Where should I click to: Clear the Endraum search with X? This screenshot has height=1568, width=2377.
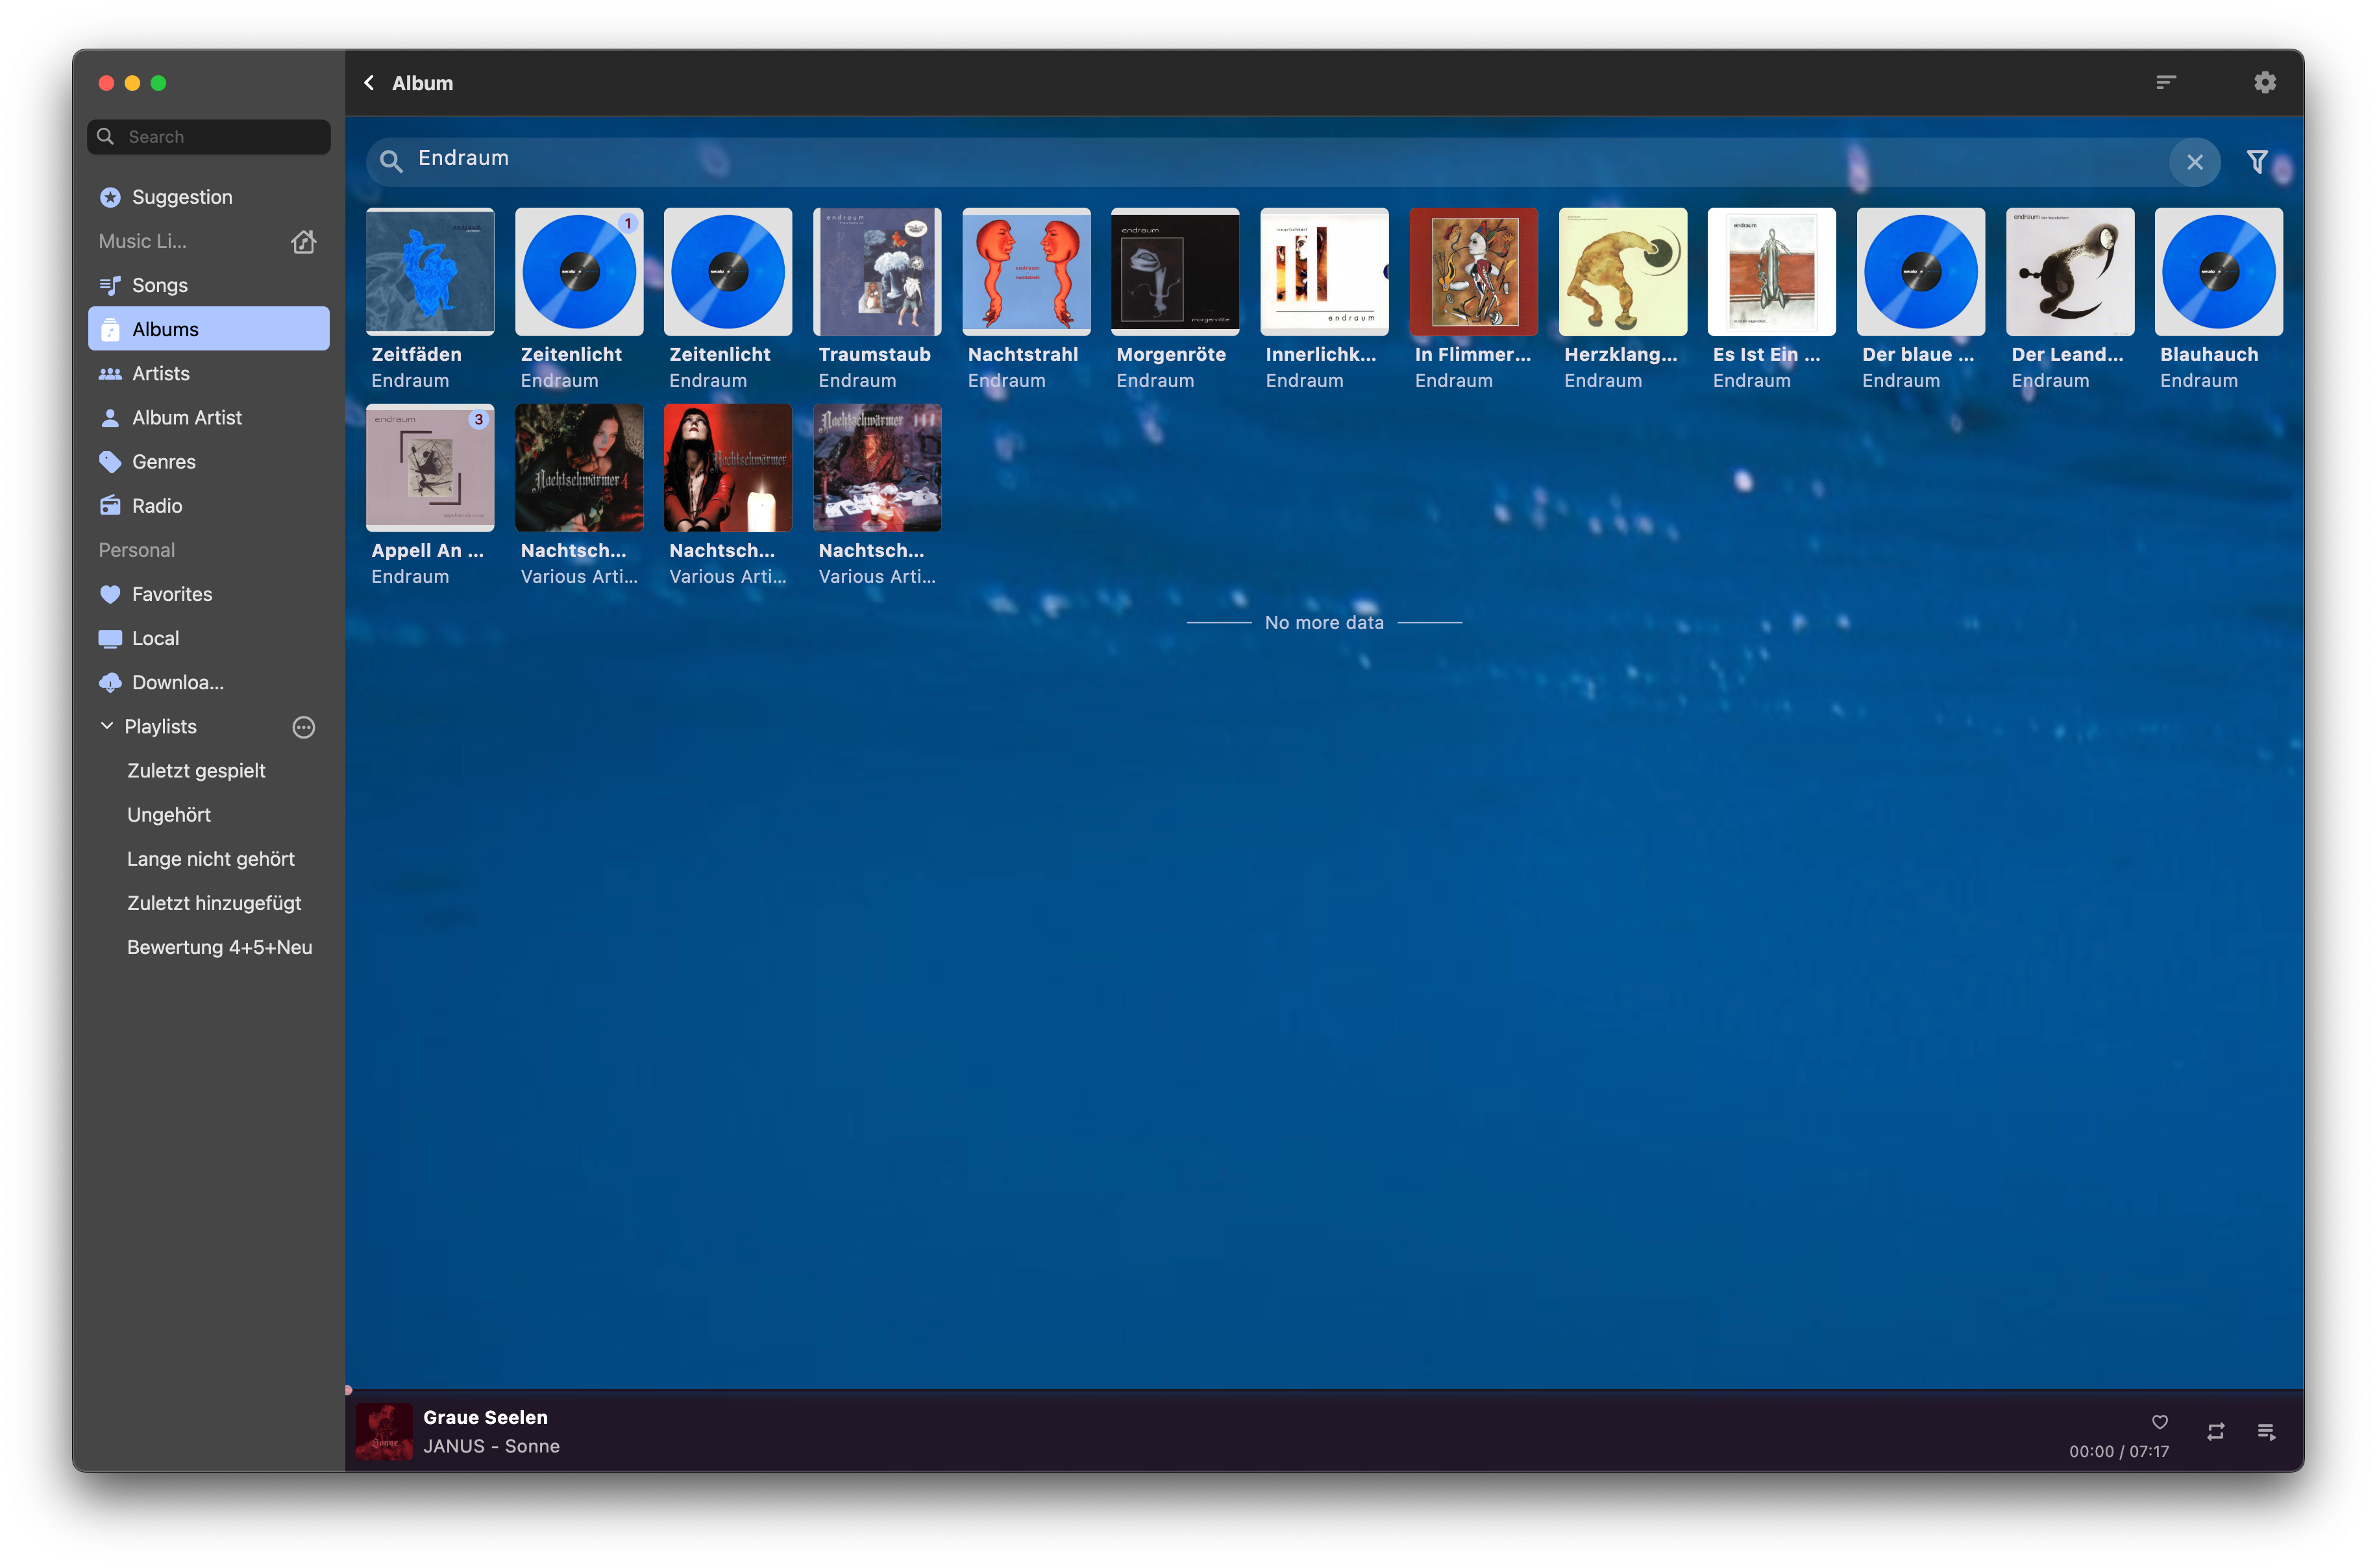2195,162
